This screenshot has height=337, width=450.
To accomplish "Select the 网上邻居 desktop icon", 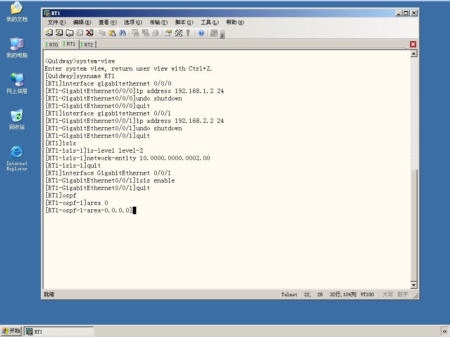I will [x=17, y=83].
